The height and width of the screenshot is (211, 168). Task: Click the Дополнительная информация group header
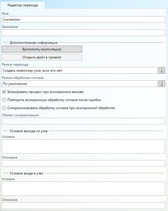[34, 43]
